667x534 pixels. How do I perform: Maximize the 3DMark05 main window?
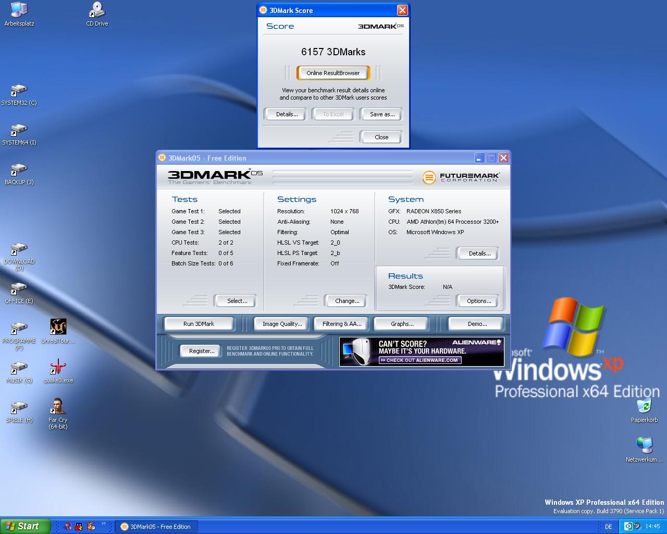[x=491, y=157]
